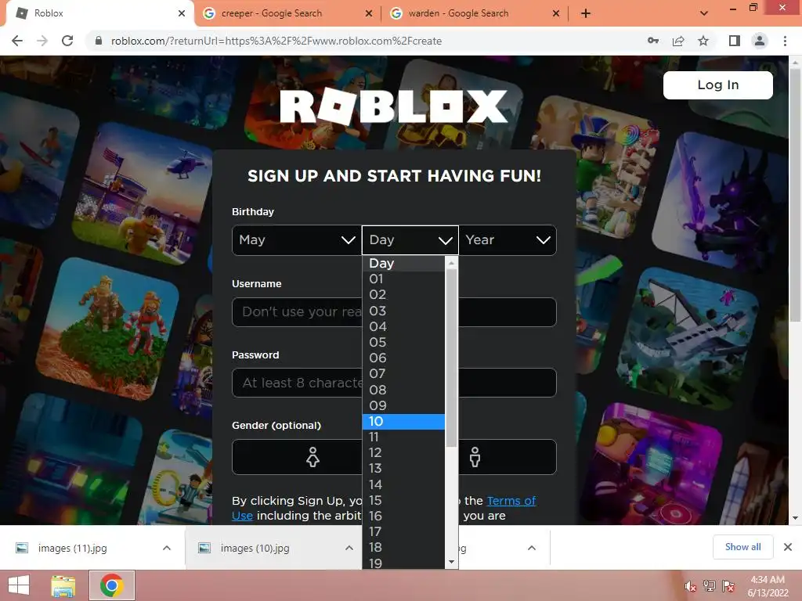The width and height of the screenshot is (802, 601).
Task: Click the browser forward arrow
Action: click(x=42, y=41)
